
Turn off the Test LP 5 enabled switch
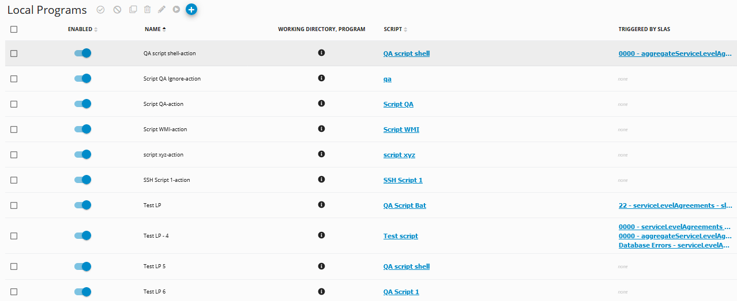[82, 266]
